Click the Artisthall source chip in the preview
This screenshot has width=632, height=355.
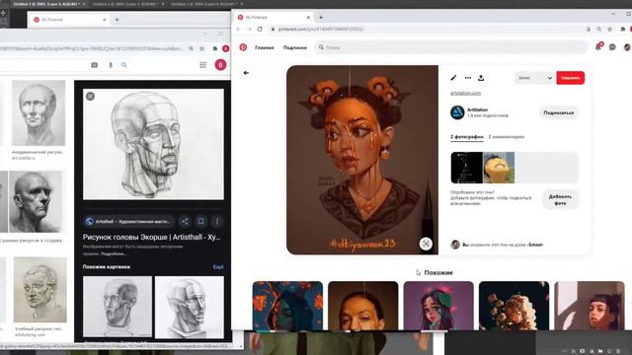[x=129, y=221]
